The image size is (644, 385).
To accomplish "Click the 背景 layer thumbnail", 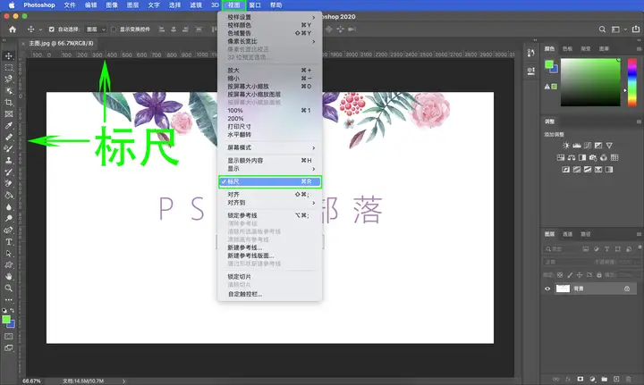I will tap(563, 289).
